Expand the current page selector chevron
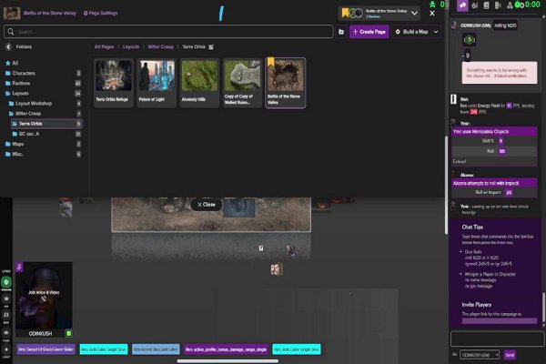Screen dimensions: 546x364 (416, 14)
